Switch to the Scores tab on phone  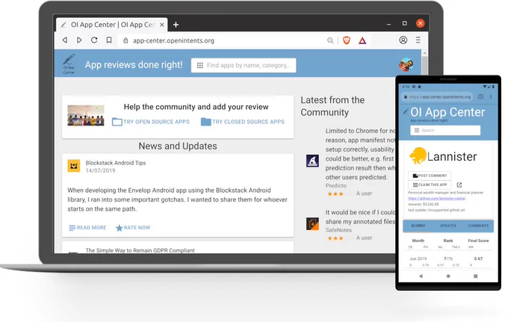[x=418, y=226]
